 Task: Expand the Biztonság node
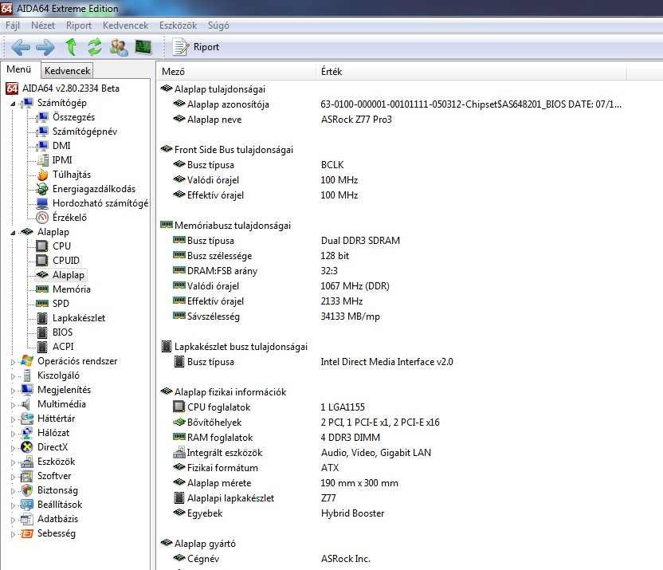[13, 491]
